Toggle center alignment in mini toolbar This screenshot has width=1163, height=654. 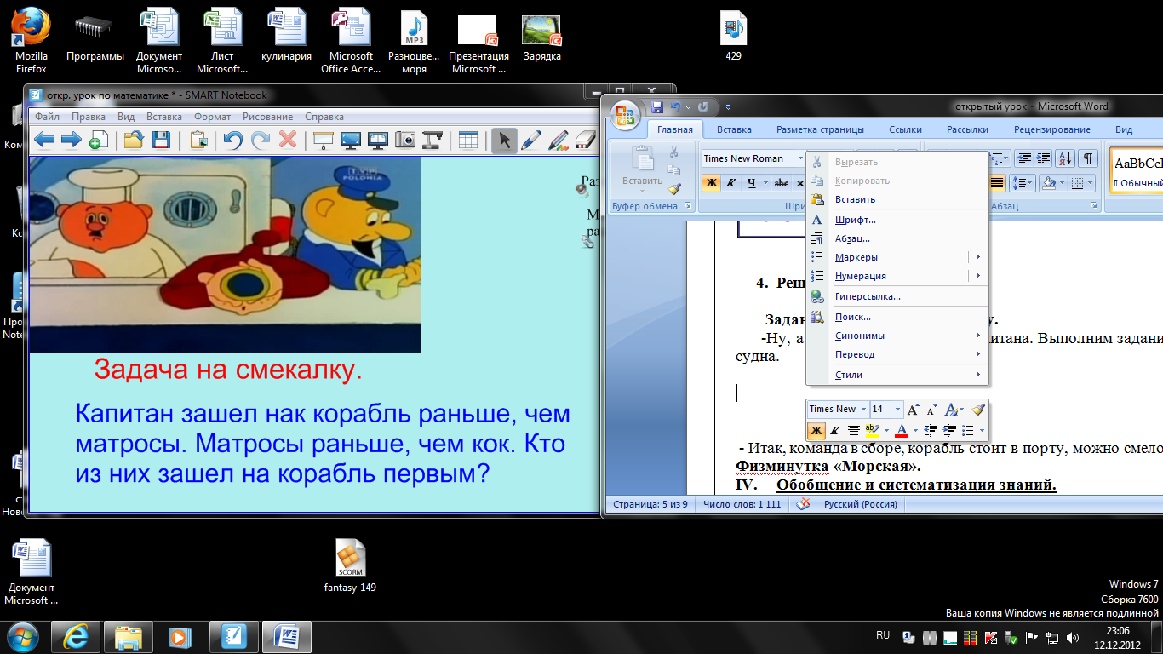853,431
